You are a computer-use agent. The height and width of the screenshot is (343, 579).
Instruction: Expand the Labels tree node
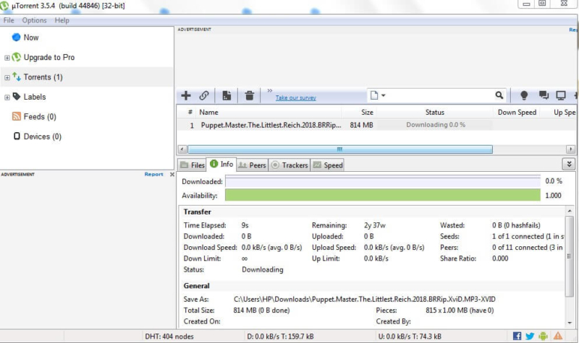7,97
